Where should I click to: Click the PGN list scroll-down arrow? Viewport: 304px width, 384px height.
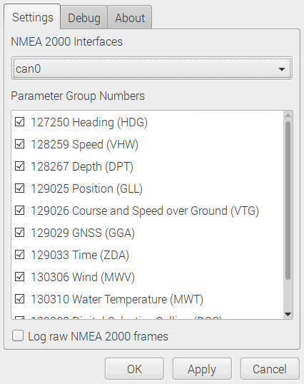coord(288,314)
